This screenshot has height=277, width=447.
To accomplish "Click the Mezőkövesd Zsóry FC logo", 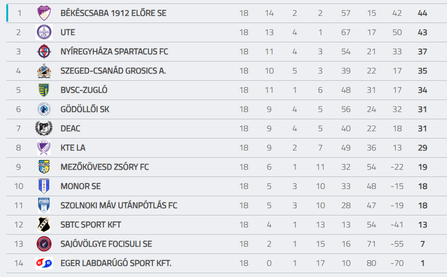I will coord(44,167).
